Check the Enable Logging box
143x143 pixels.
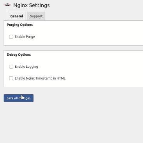(x=11, y=67)
